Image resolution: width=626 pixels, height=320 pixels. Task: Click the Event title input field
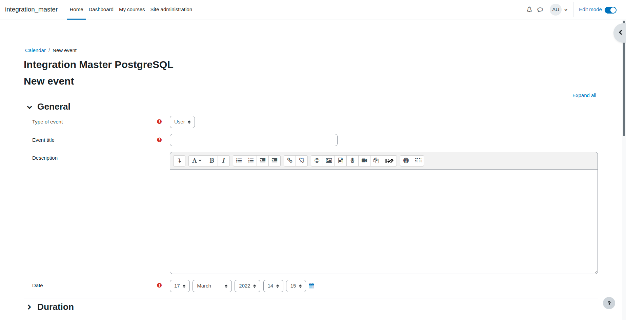254,140
